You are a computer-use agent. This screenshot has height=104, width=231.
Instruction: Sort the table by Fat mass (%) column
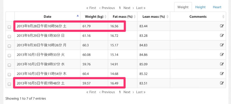(122, 17)
